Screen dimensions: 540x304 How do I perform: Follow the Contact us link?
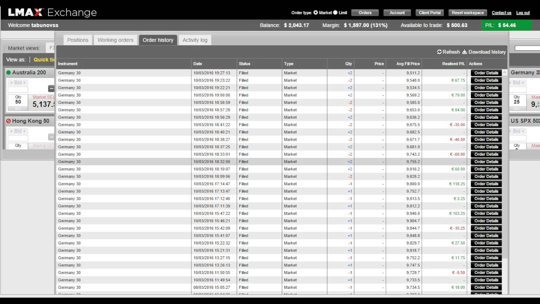(502, 13)
